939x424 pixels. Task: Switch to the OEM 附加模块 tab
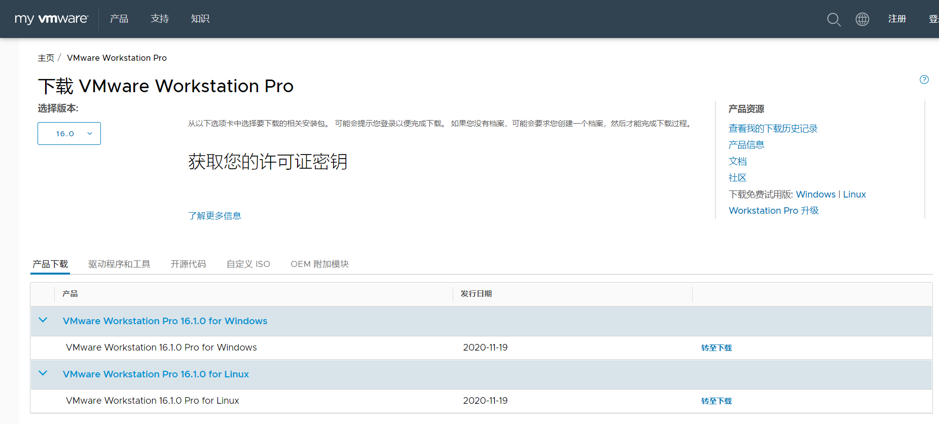[x=319, y=264]
